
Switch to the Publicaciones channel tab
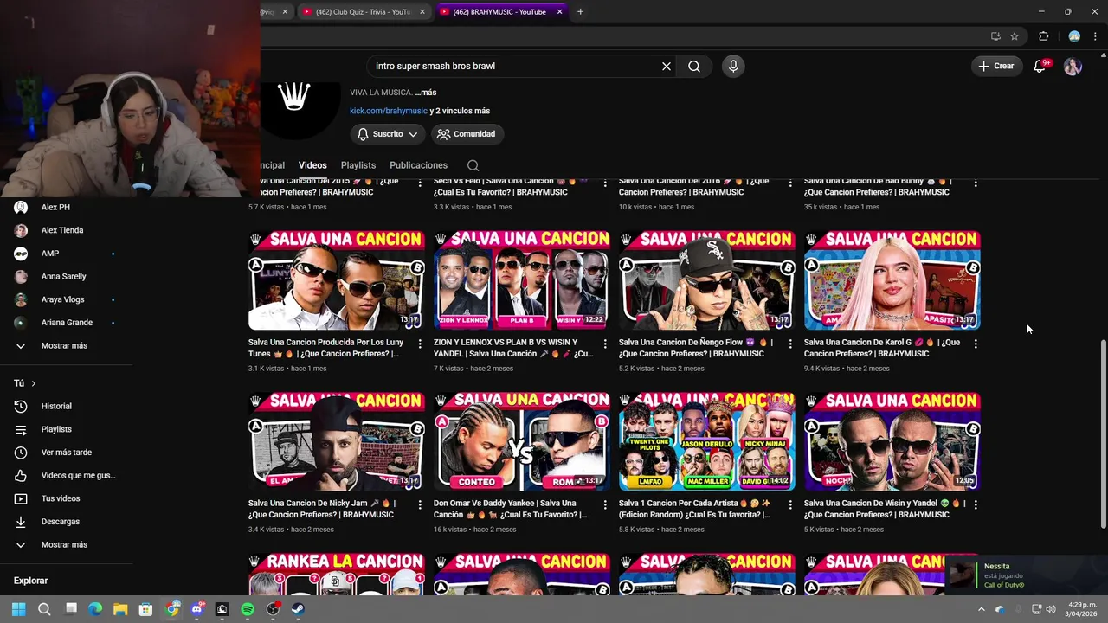(x=418, y=165)
